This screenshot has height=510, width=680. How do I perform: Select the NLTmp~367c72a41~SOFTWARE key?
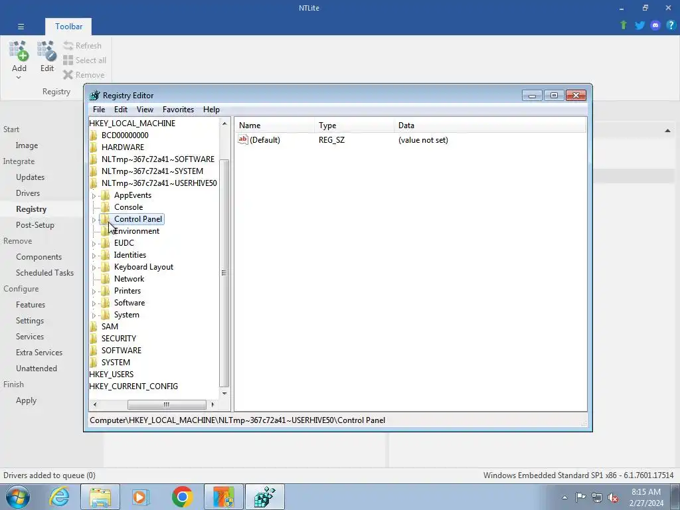158,159
